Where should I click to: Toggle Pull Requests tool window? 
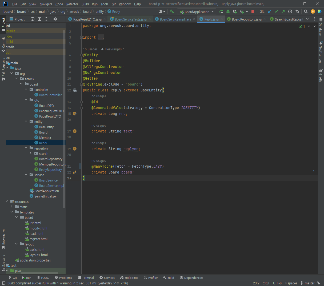3,69
